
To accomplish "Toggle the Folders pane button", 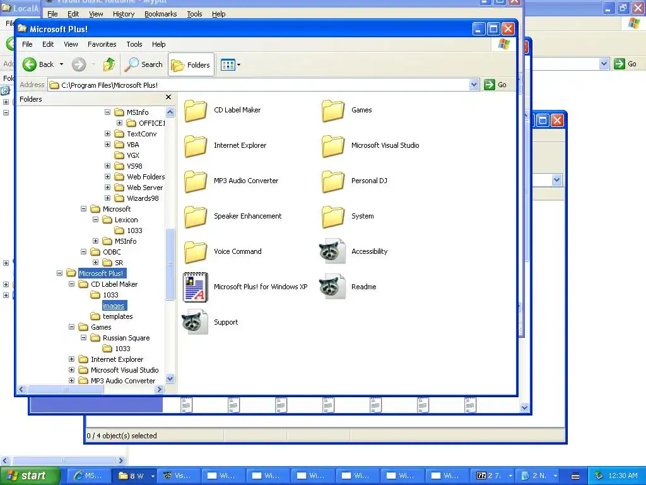I will pos(191,65).
